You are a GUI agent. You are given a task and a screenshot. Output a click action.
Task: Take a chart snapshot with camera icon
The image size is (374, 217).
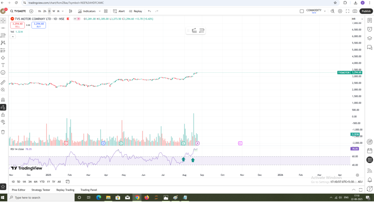point(355,11)
